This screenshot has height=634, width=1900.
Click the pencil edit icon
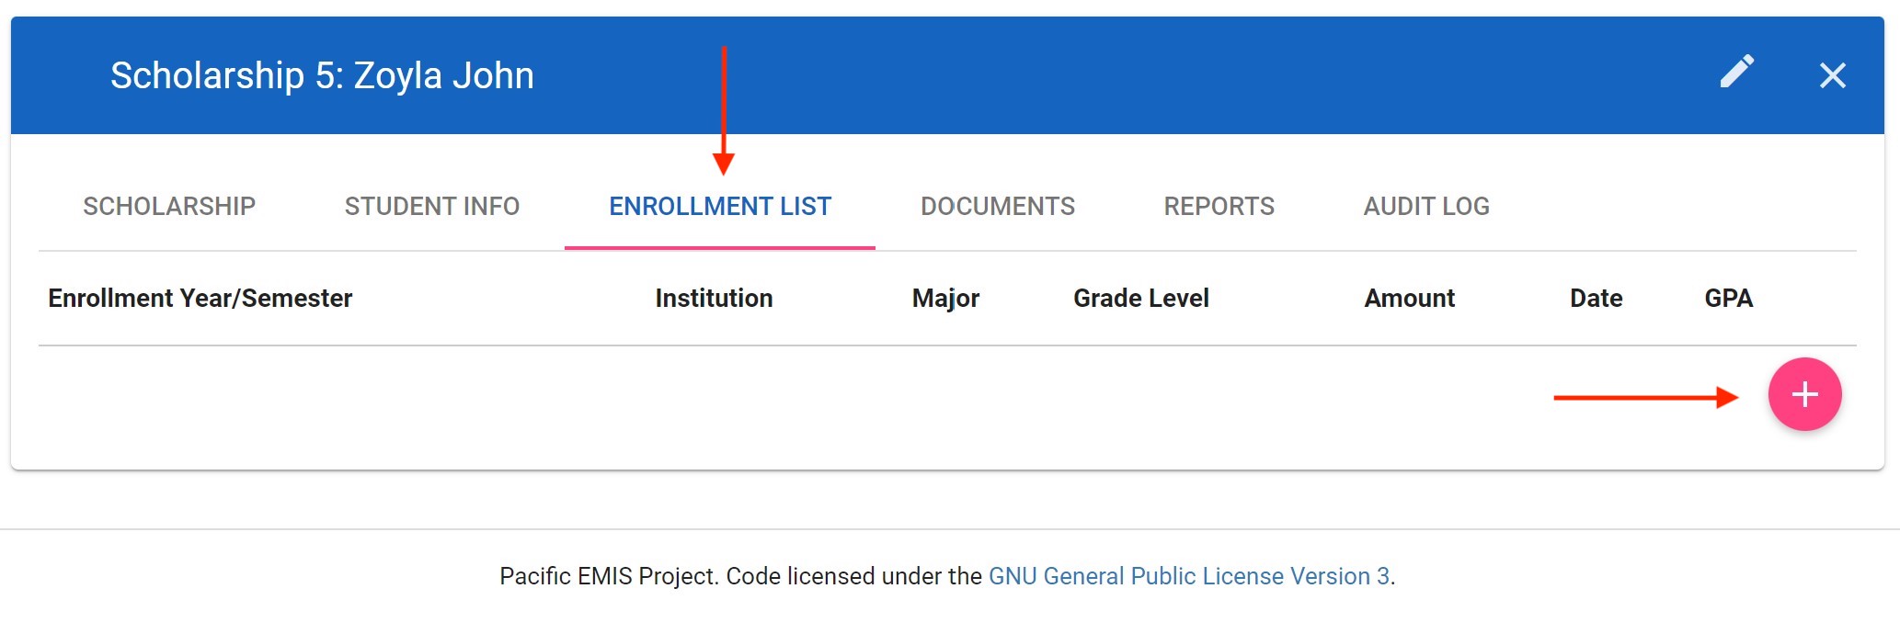1737,73
